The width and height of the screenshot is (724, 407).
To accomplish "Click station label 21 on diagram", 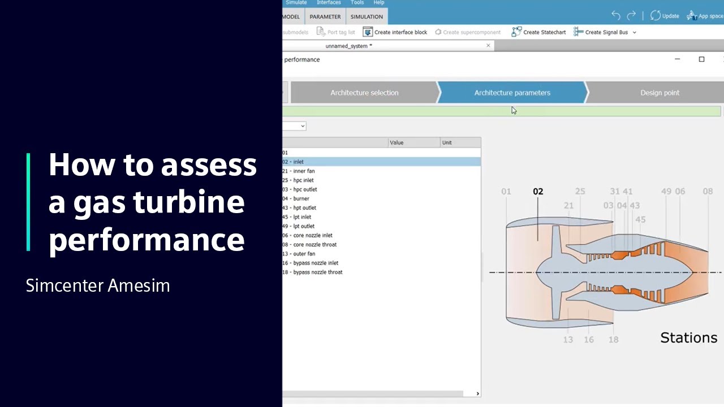I will [568, 206].
